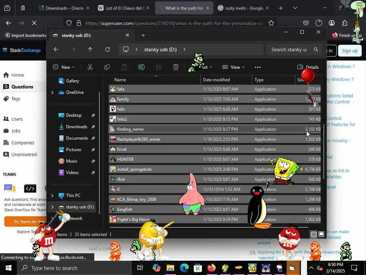This screenshot has height=275, width=366.
Task: Click the Rename icon in Explorer toolbar
Action: pyautogui.click(x=142, y=67)
